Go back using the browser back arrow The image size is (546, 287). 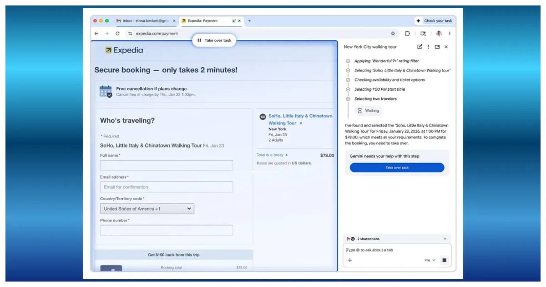96,34
